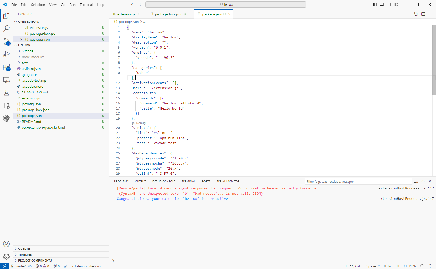This screenshot has width=436, height=269.
Task: Maximize the panel with chevron up
Action: point(423,181)
